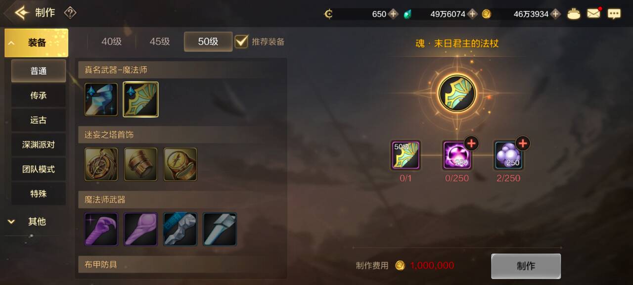Add more cloud material via its plus

pos(523,143)
